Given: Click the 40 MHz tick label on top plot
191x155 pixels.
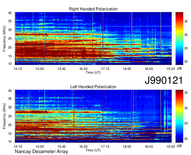Looking at the screenshot, I should point(10,13).
